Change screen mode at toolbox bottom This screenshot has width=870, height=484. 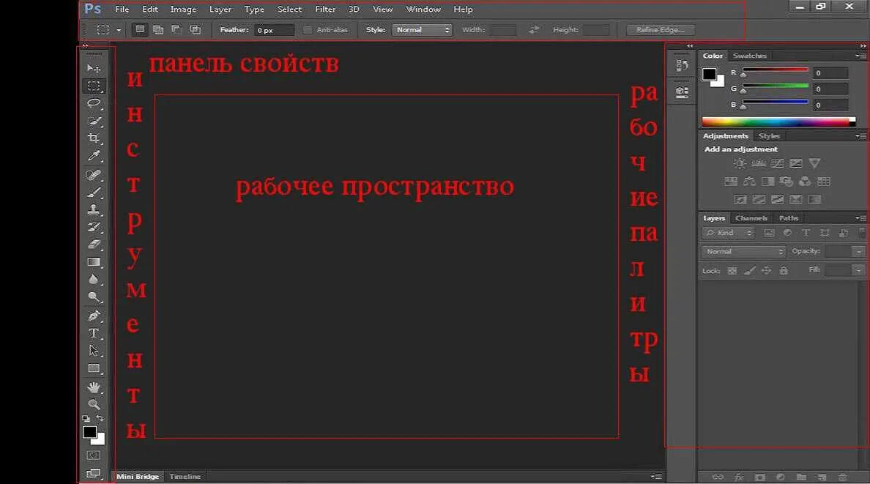coord(93,473)
